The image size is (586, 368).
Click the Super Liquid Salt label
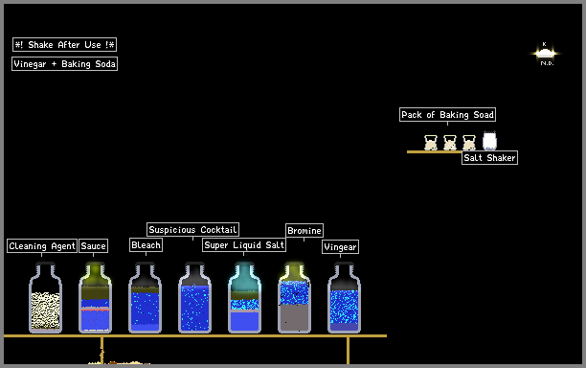pos(244,245)
